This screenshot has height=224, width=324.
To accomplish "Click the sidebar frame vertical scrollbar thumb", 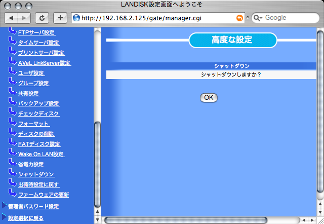I will pos(97,165).
